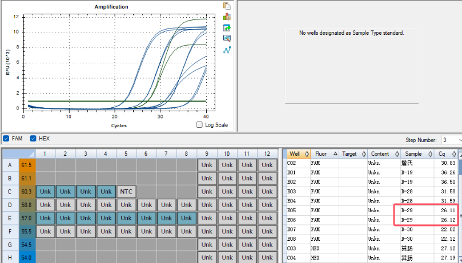Click the Fluor column header
This screenshot has height=263, width=462.
click(324, 154)
